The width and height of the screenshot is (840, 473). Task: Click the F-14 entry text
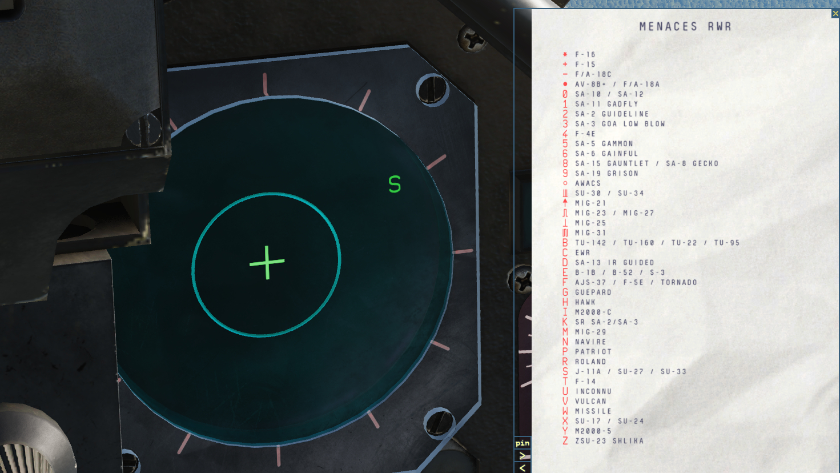[585, 381]
